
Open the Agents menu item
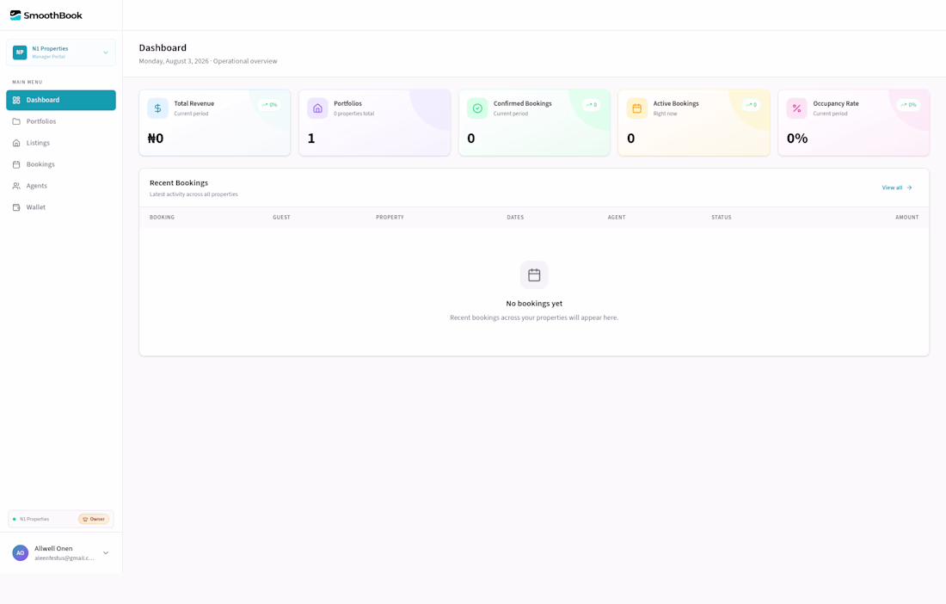[61, 186]
